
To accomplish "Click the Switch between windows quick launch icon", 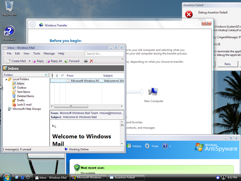I will click(28, 177).
